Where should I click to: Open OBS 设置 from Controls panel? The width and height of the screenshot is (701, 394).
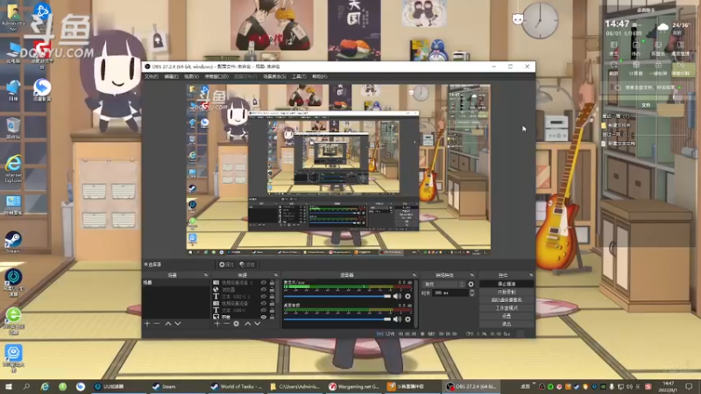pyautogui.click(x=506, y=316)
